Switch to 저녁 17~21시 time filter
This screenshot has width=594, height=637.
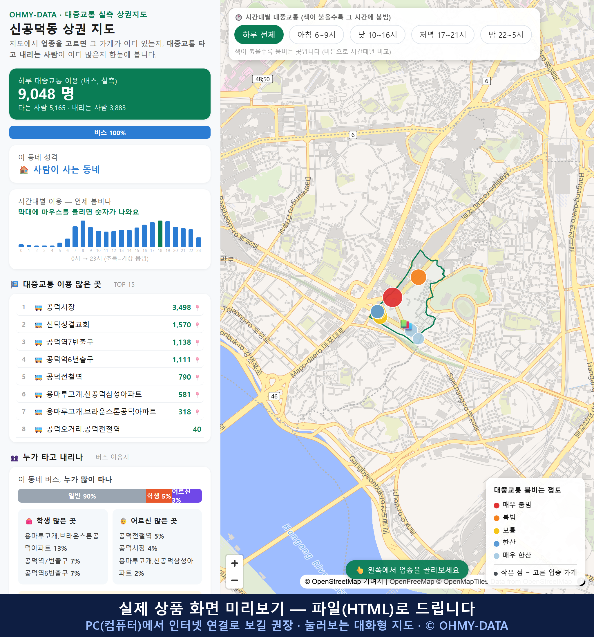tap(443, 35)
